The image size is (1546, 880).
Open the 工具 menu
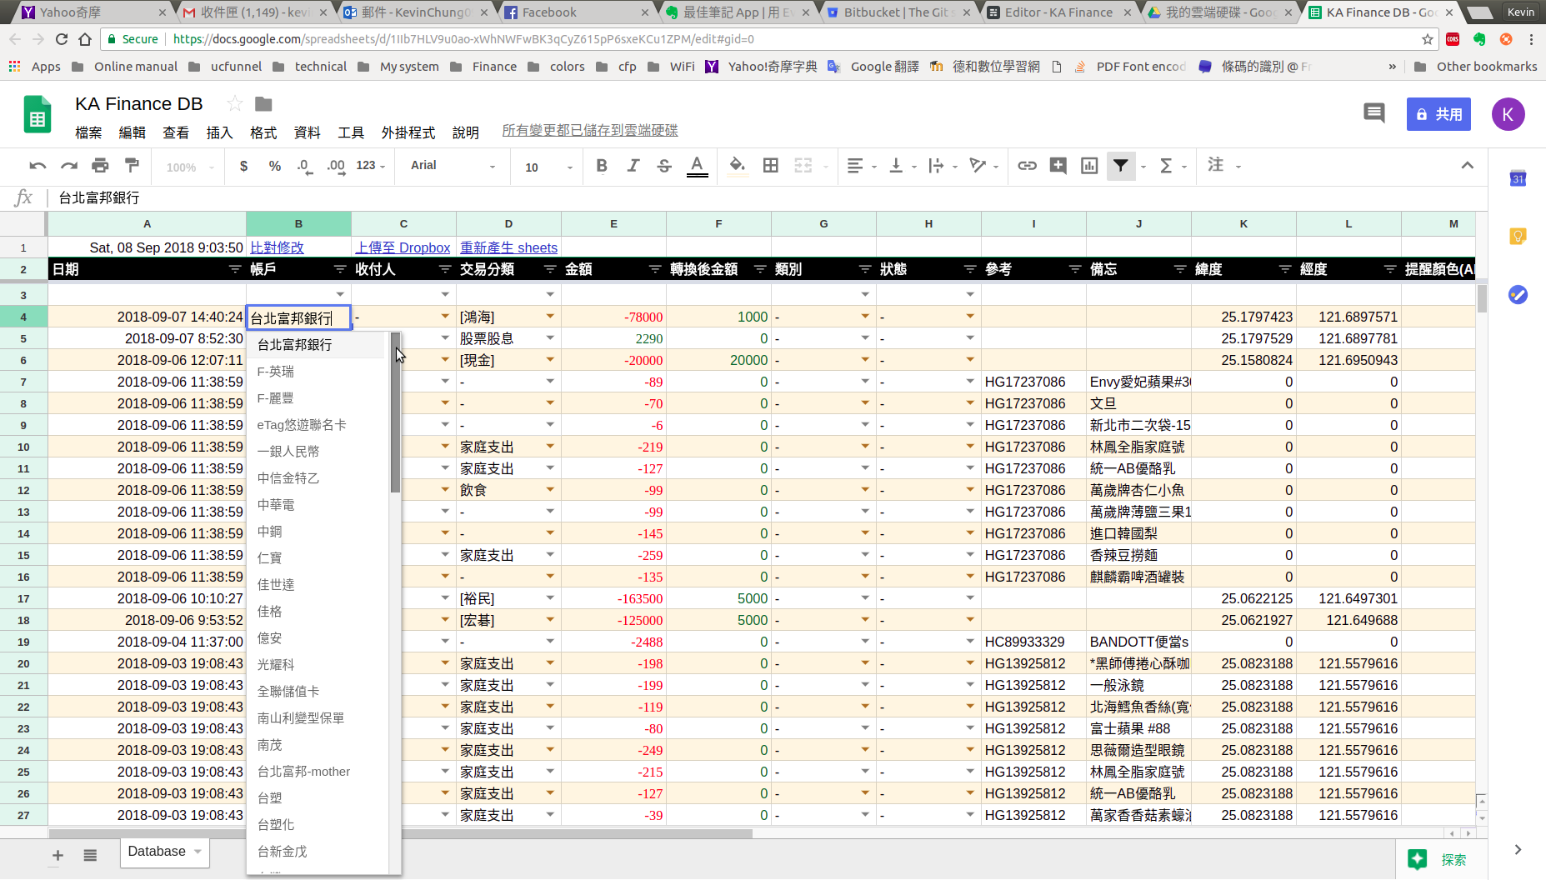(351, 132)
